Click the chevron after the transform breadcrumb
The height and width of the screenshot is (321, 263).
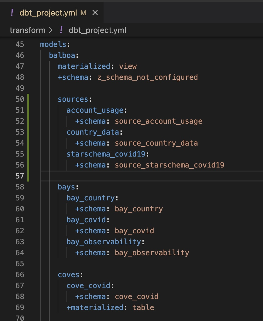(51, 30)
